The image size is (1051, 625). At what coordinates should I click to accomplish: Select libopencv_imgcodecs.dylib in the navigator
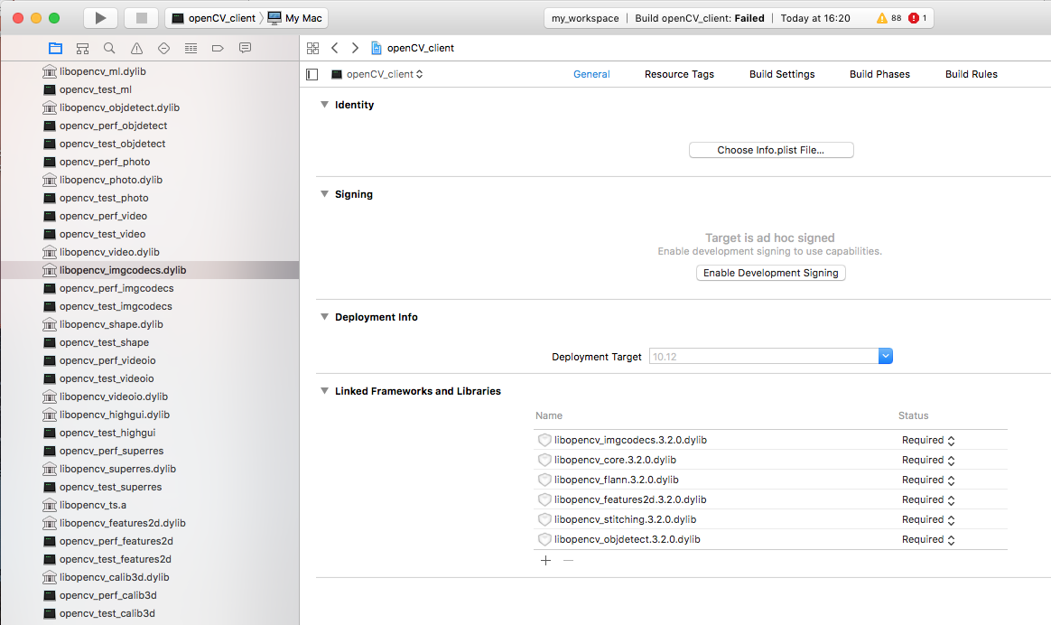pyautogui.click(x=150, y=270)
